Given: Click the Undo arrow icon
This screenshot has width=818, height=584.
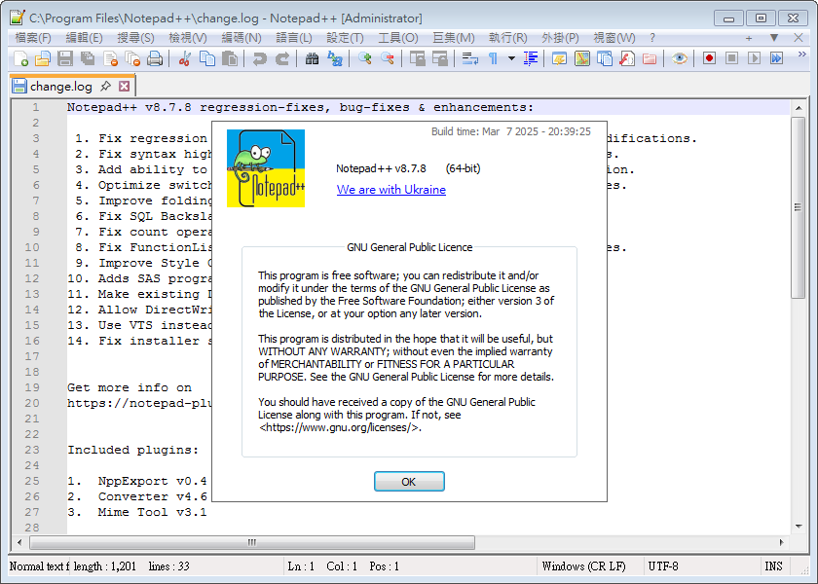Looking at the screenshot, I should (x=259, y=58).
